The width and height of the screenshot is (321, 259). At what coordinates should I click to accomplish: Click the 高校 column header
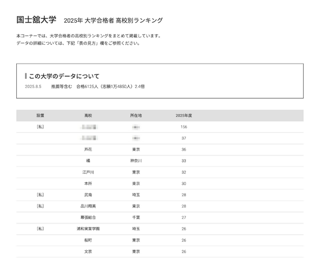tap(88, 115)
